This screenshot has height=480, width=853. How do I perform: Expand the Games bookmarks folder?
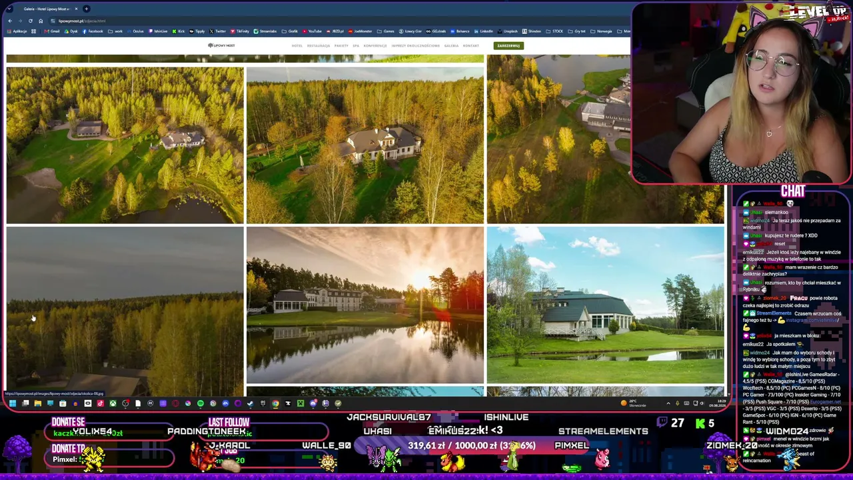[387, 31]
